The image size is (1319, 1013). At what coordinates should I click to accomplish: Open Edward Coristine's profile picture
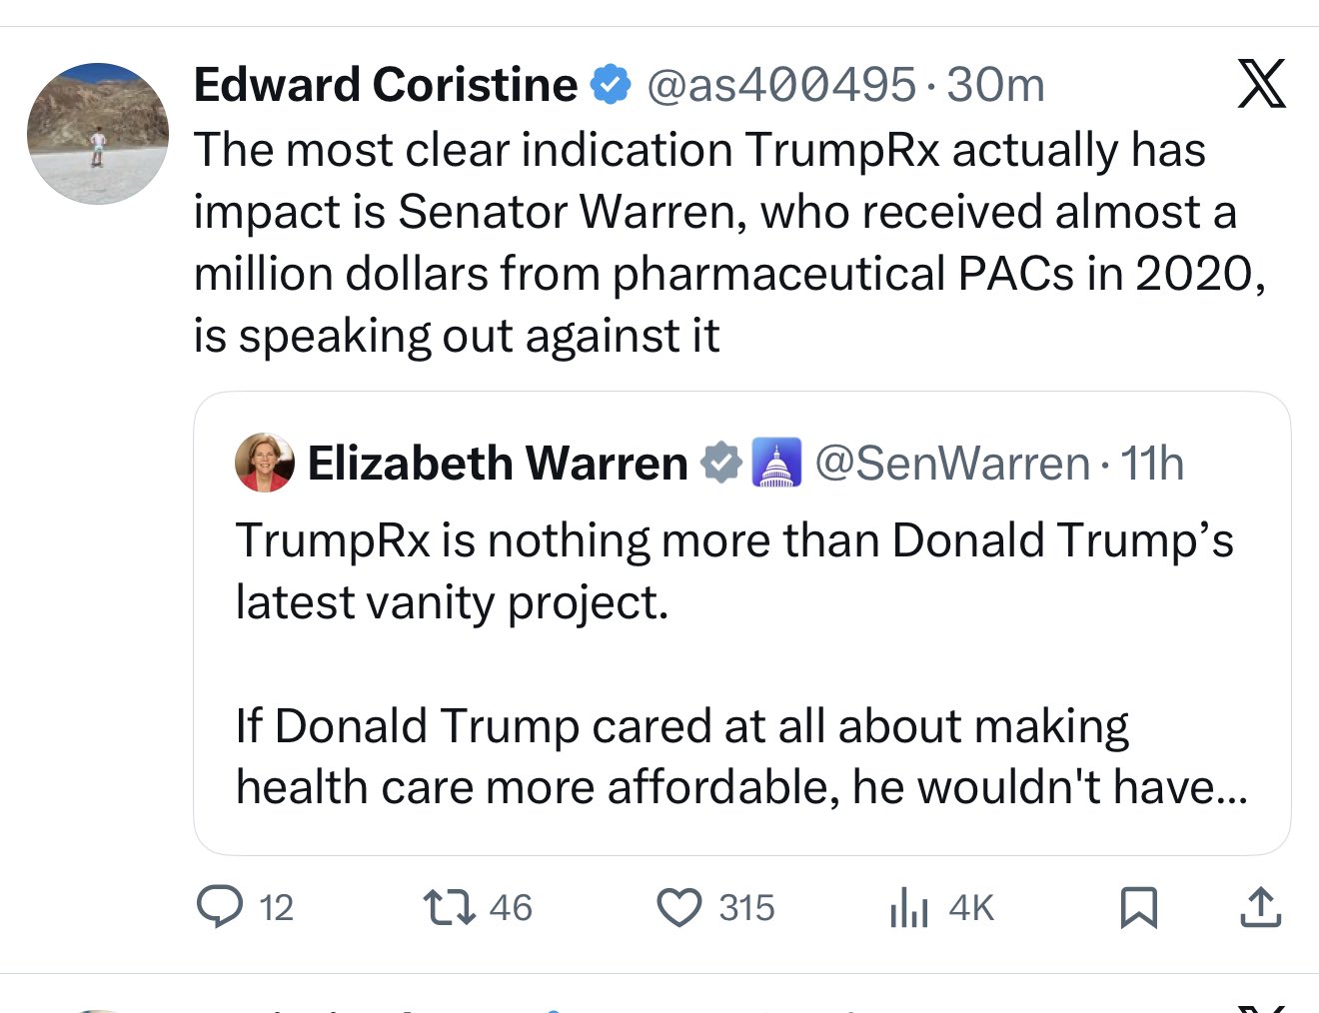(x=98, y=134)
